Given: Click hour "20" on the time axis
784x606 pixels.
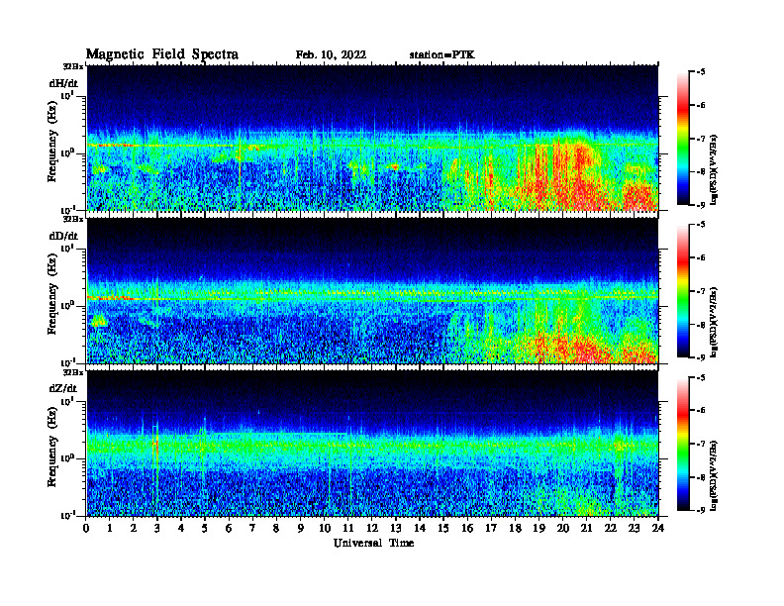Looking at the screenshot, I should pyautogui.click(x=563, y=529).
